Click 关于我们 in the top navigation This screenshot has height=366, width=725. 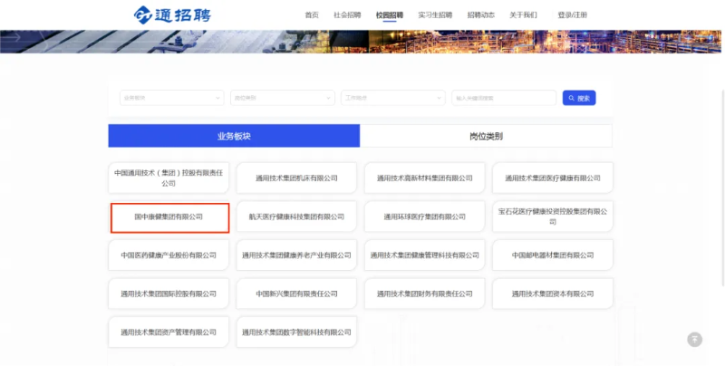[x=523, y=15]
